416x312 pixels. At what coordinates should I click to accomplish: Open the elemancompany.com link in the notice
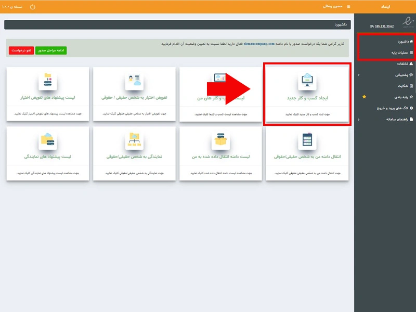click(x=259, y=44)
